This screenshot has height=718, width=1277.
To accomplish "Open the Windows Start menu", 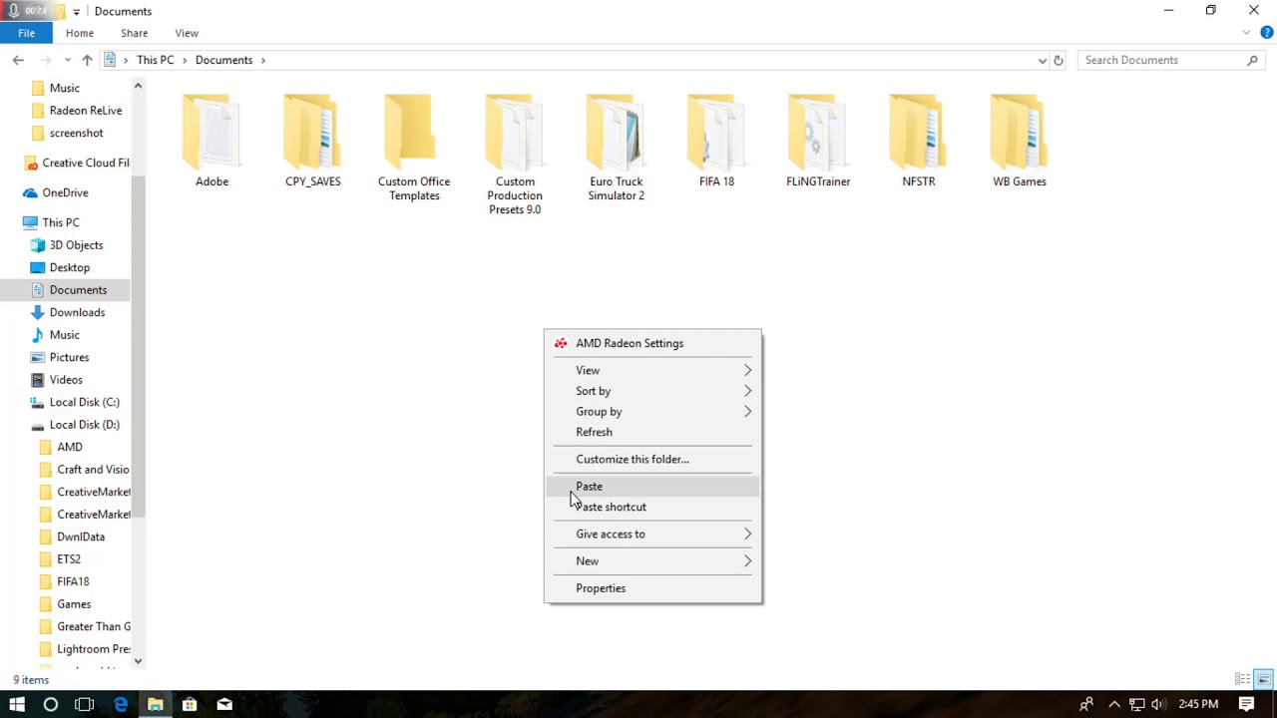I will click(17, 704).
